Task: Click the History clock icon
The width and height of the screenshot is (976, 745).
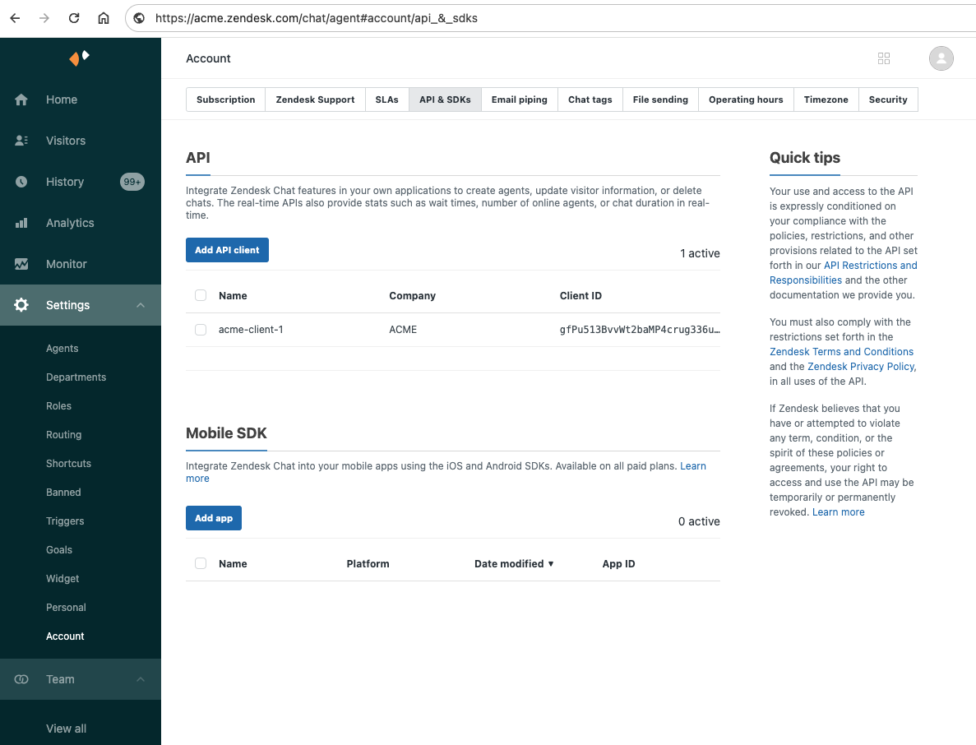Action: (21, 182)
